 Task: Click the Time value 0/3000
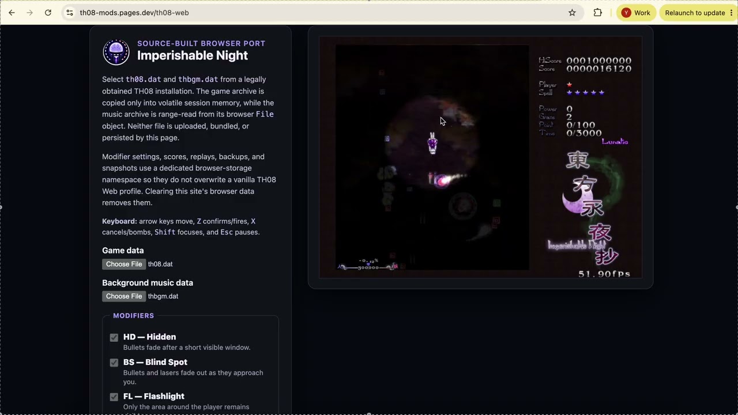(x=583, y=133)
